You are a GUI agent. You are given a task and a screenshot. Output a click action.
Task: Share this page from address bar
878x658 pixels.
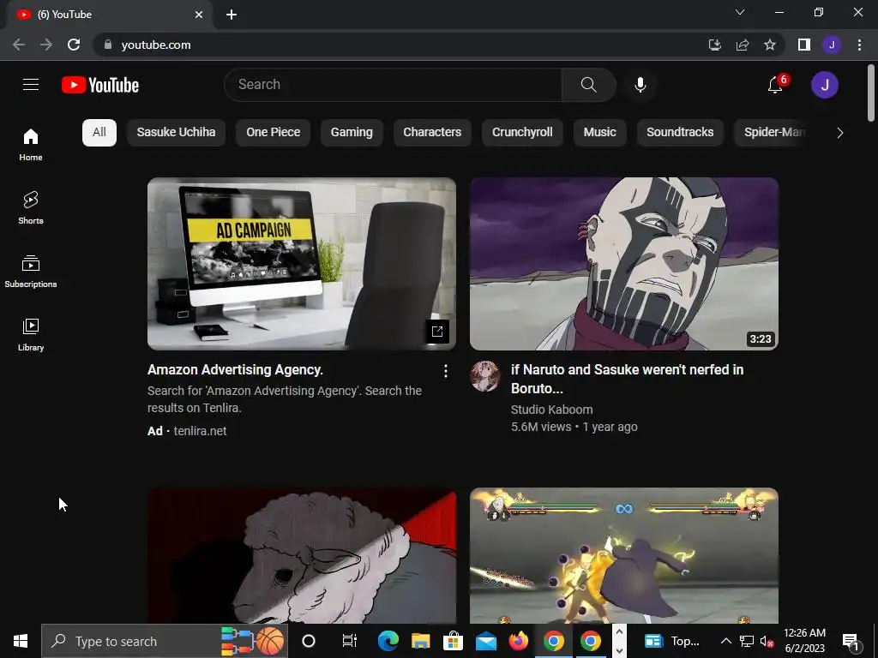tap(743, 45)
